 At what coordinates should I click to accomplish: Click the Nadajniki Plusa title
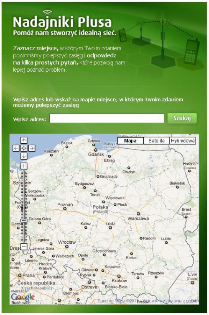point(62,22)
